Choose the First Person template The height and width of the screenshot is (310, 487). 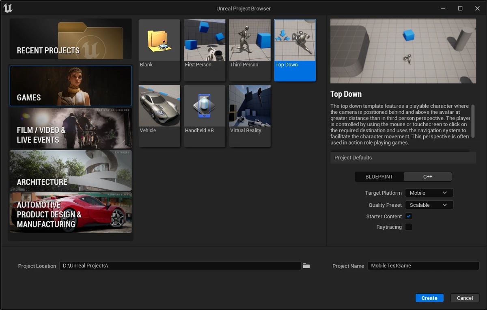click(x=205, y=50)
